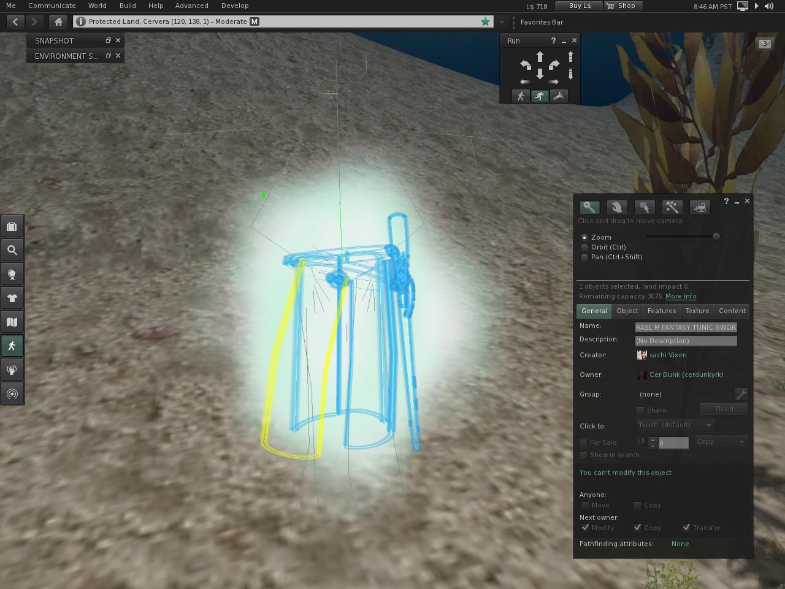Toggle the next owner Transfer checkbox
785x589 pixels.
coord(686,528)
